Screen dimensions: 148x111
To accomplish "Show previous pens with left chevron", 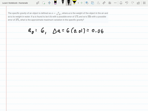I will click(59, 3).
